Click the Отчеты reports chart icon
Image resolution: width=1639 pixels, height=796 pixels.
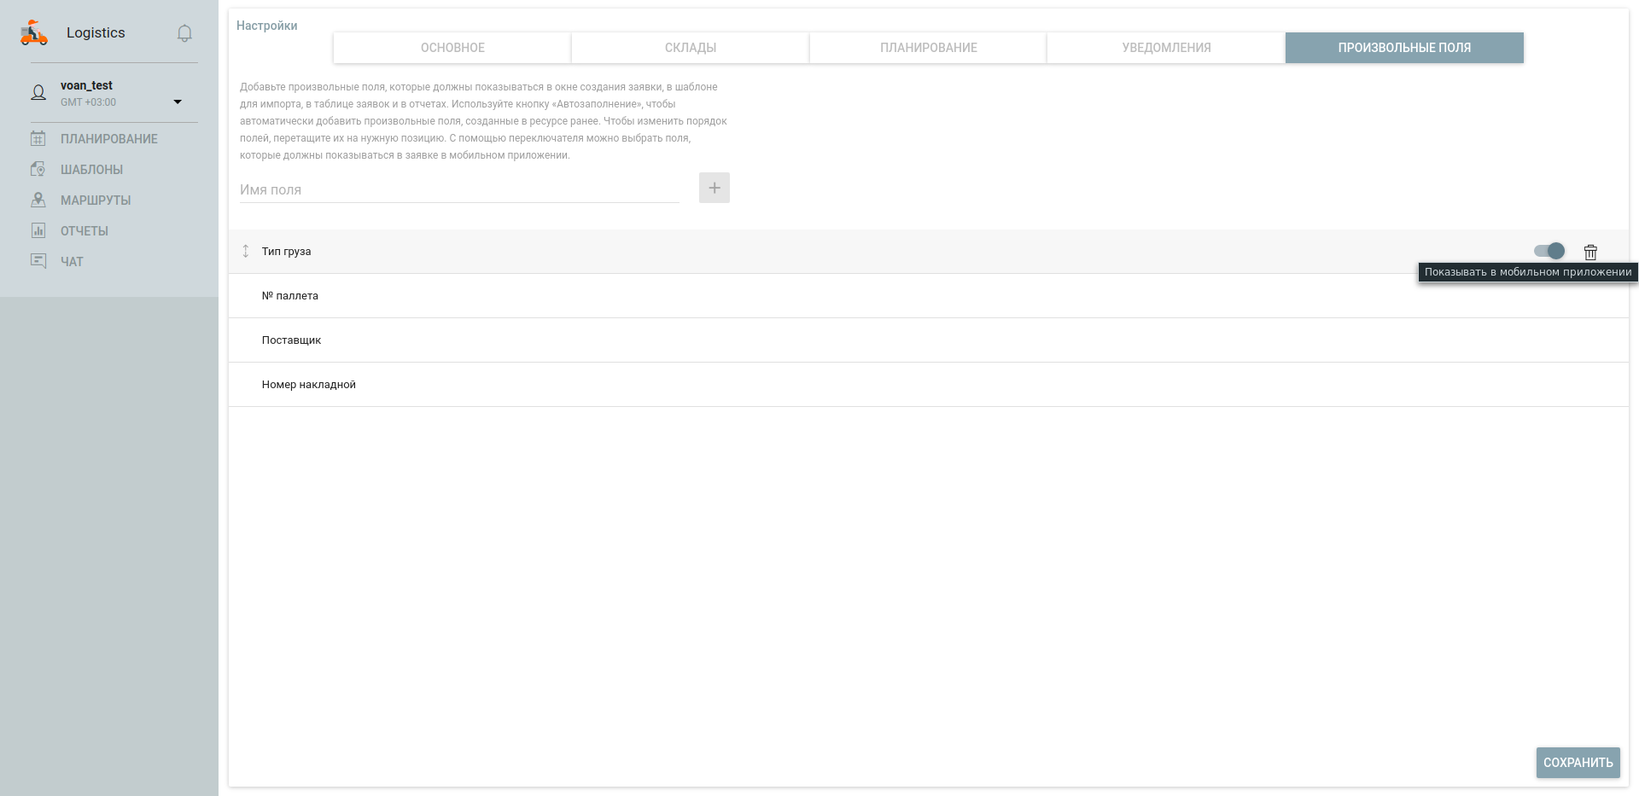tap(38, 230)
